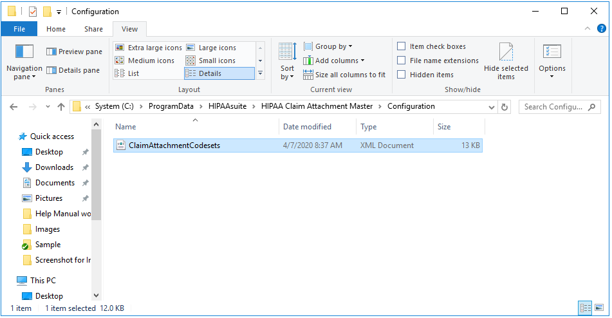Viewport: 612px width, 318px height.
Task: Open the File menu tab
Action: pos(19,29)
